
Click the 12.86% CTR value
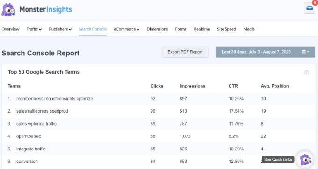[236, 162]
